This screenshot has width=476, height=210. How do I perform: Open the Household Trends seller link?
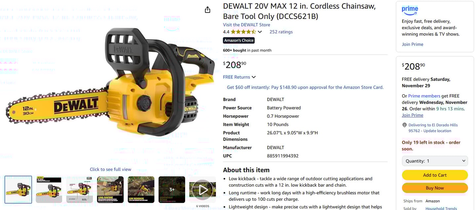pos(441,208)
